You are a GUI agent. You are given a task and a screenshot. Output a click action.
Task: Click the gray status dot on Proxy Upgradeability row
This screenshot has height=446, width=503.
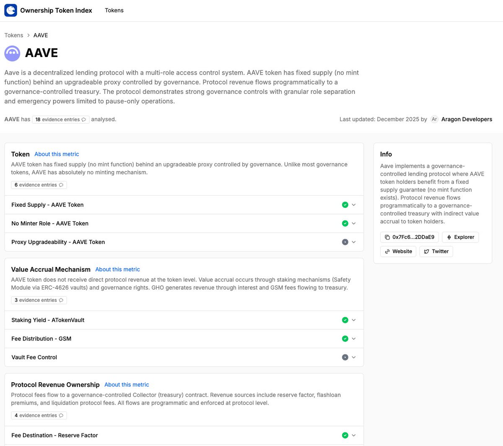click(345, 242)
